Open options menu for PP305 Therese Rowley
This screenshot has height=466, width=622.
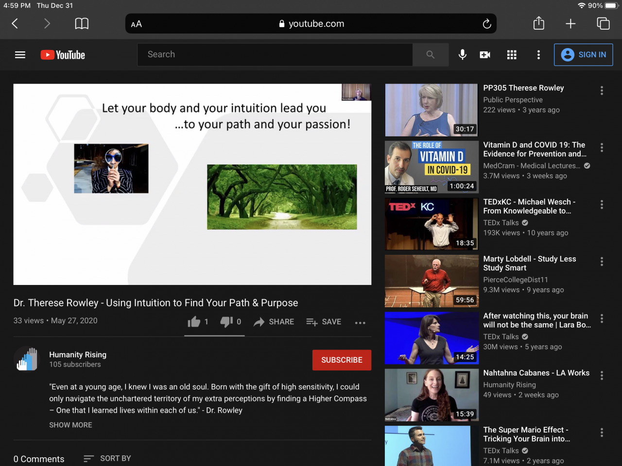[x=602, y=91]
